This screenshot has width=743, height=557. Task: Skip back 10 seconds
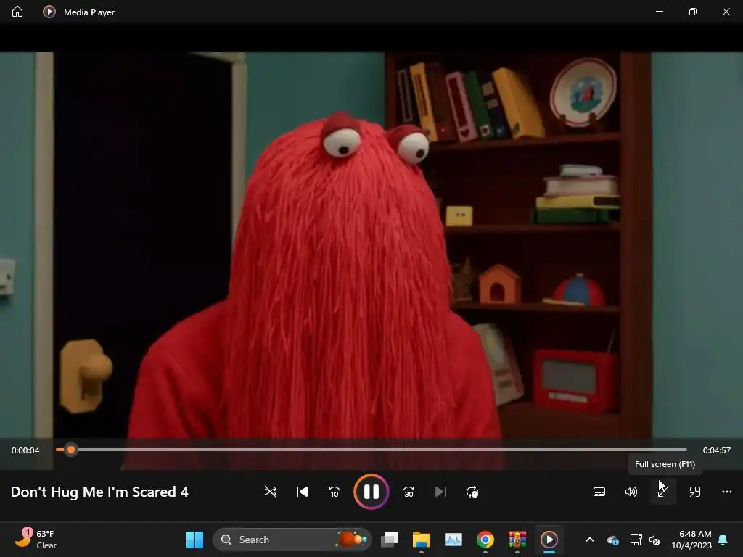(x=334, y=492)
